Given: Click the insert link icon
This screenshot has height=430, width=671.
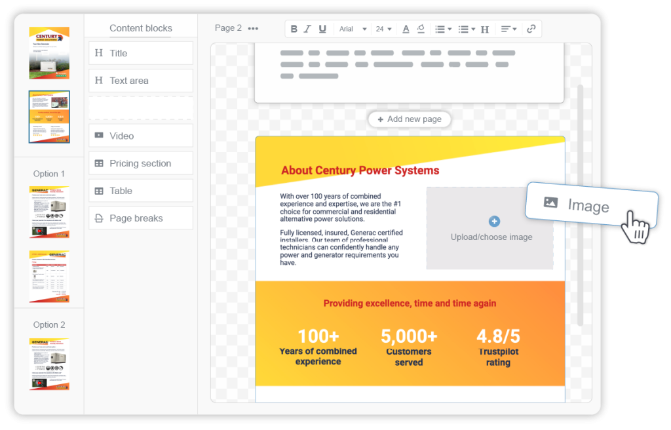Looking at the screenshot, I should [531, 29].
